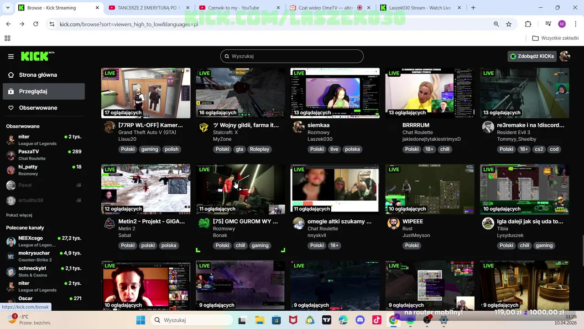
Task: Click cs2 tag under Tommyy_Sheelby
Action: 539,149
